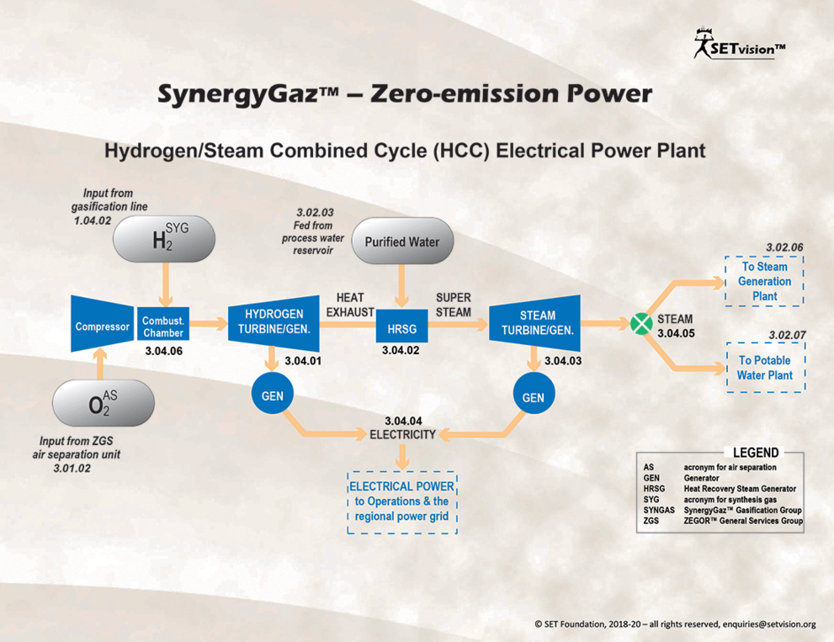Screen dimensions: 834x642
Task: Click the SUPER STEAM label
Action: 453,305
